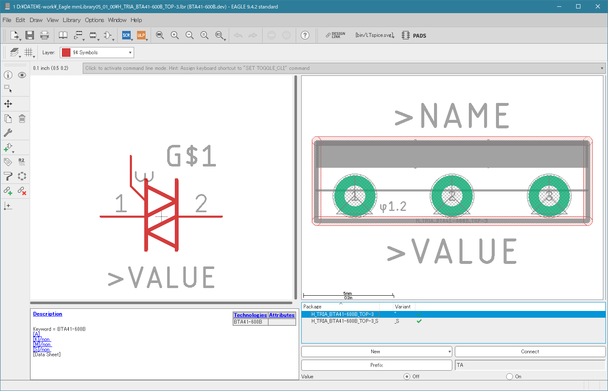Zoom out with the minus magnifier
The height and width of the screenshot is (391, 608).
[x=189, y=35]
